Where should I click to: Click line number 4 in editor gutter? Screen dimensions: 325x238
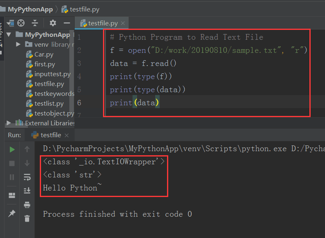(x=79, y=76)
